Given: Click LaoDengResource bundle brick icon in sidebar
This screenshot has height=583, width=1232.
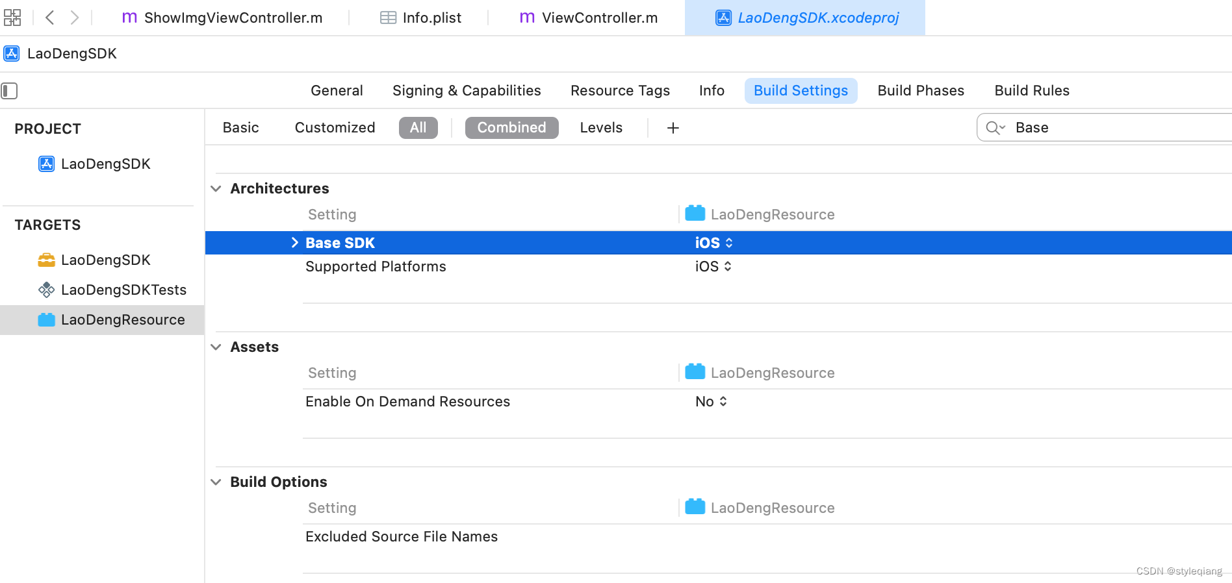Looking at the screenshot, I should [x=47, y=319].
